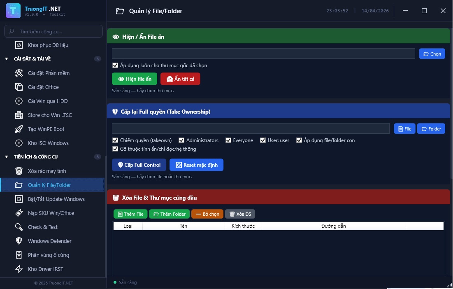Select the Check & Test magnifier icon
The width and height of the screenshot is (453, 289).
click(x=19, y=227)
